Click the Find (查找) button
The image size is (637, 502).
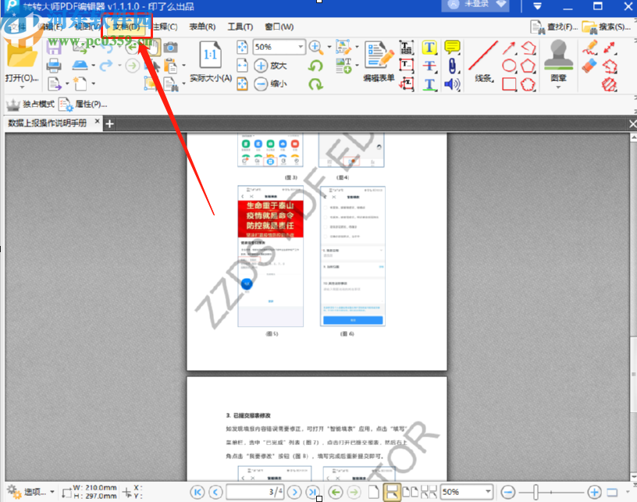(553, 27)
